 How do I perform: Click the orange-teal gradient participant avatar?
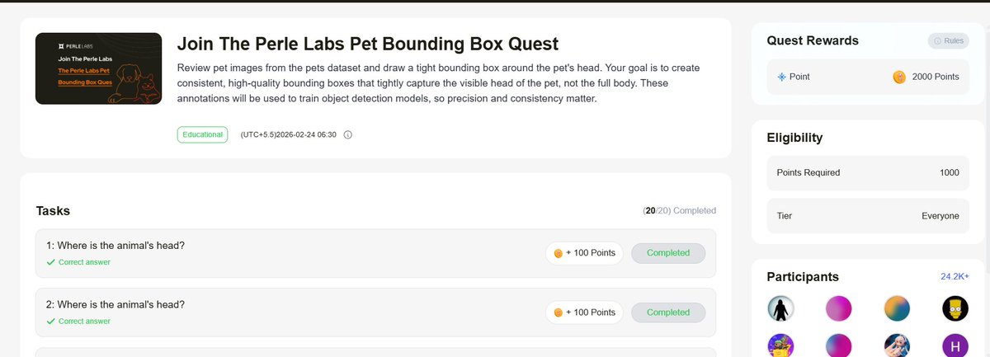(x=897, y=309)
